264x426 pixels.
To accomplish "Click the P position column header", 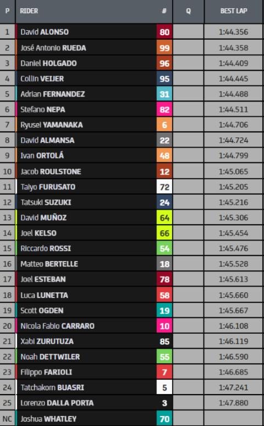I will click(x=7, y=11).
